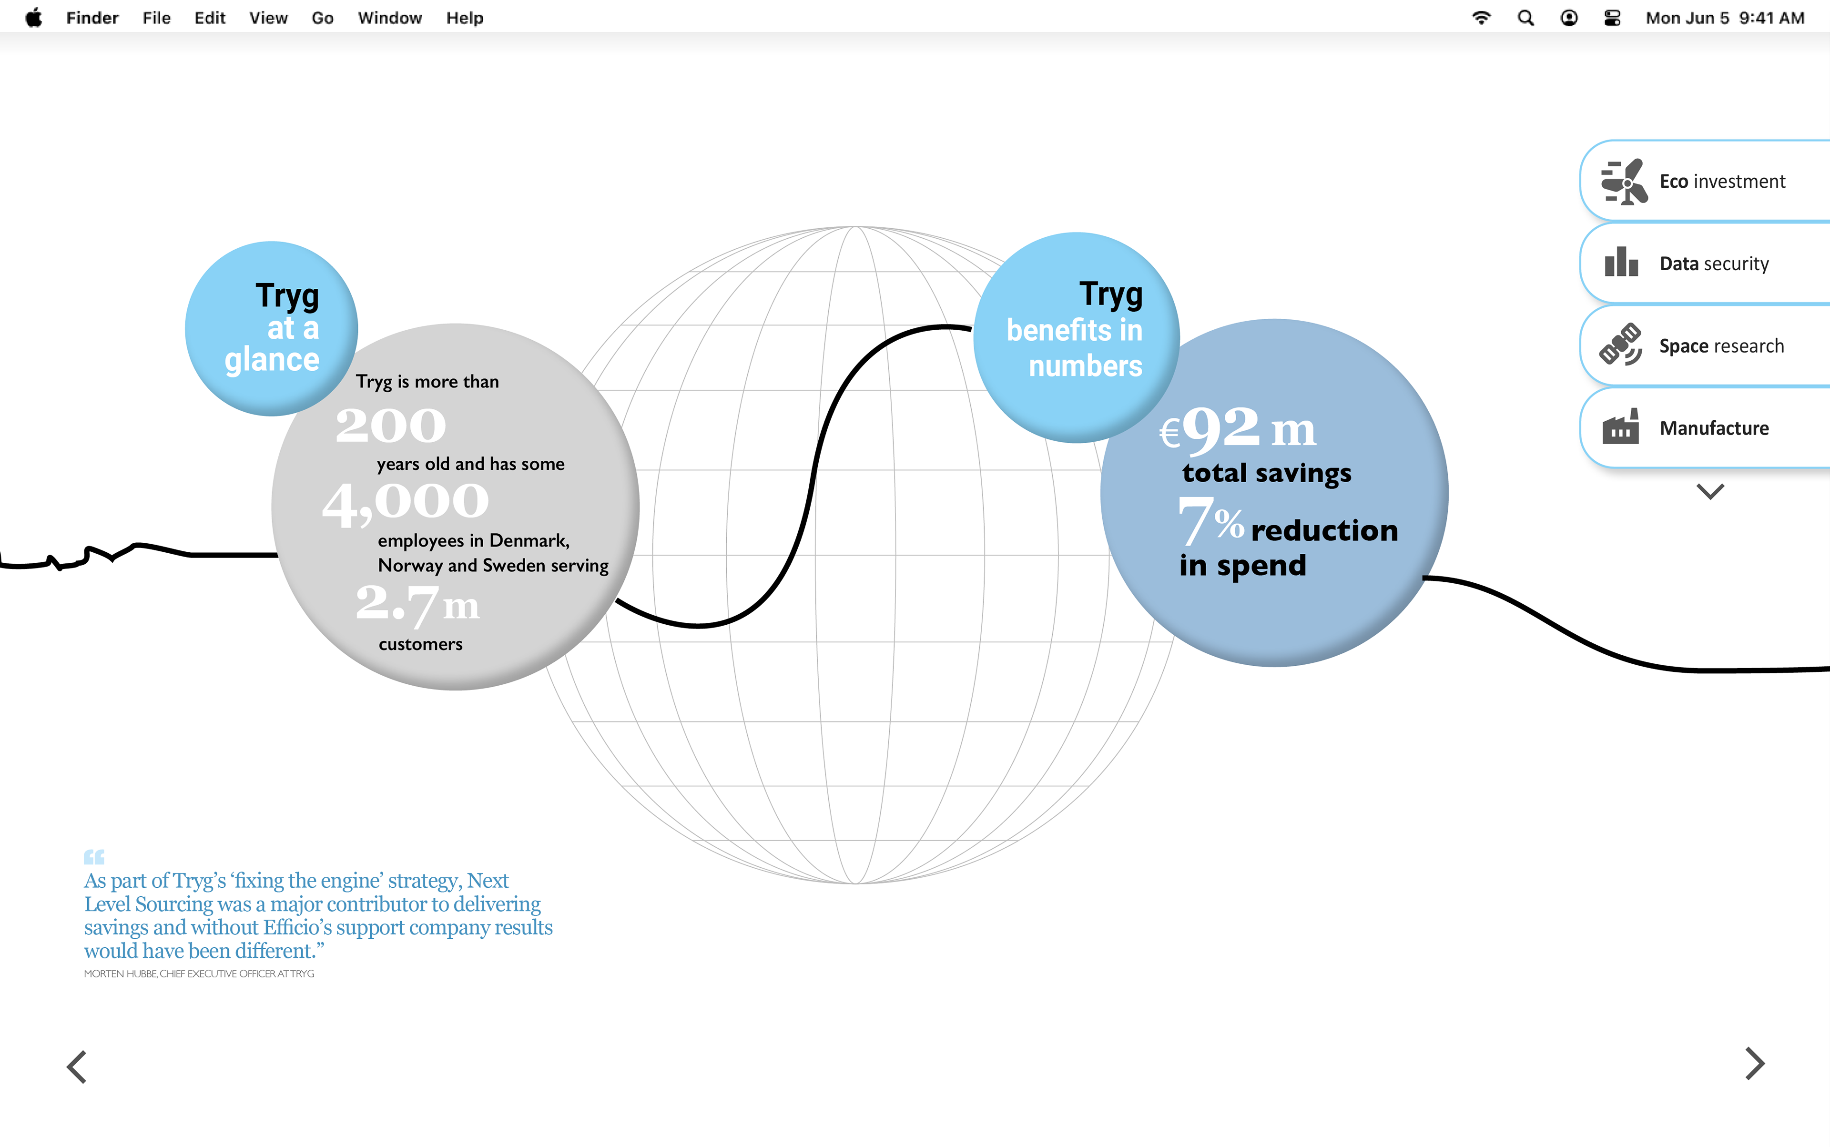Open the Apple menu
Viewport: 1830px width, 1147px height.
coord(33,18)
